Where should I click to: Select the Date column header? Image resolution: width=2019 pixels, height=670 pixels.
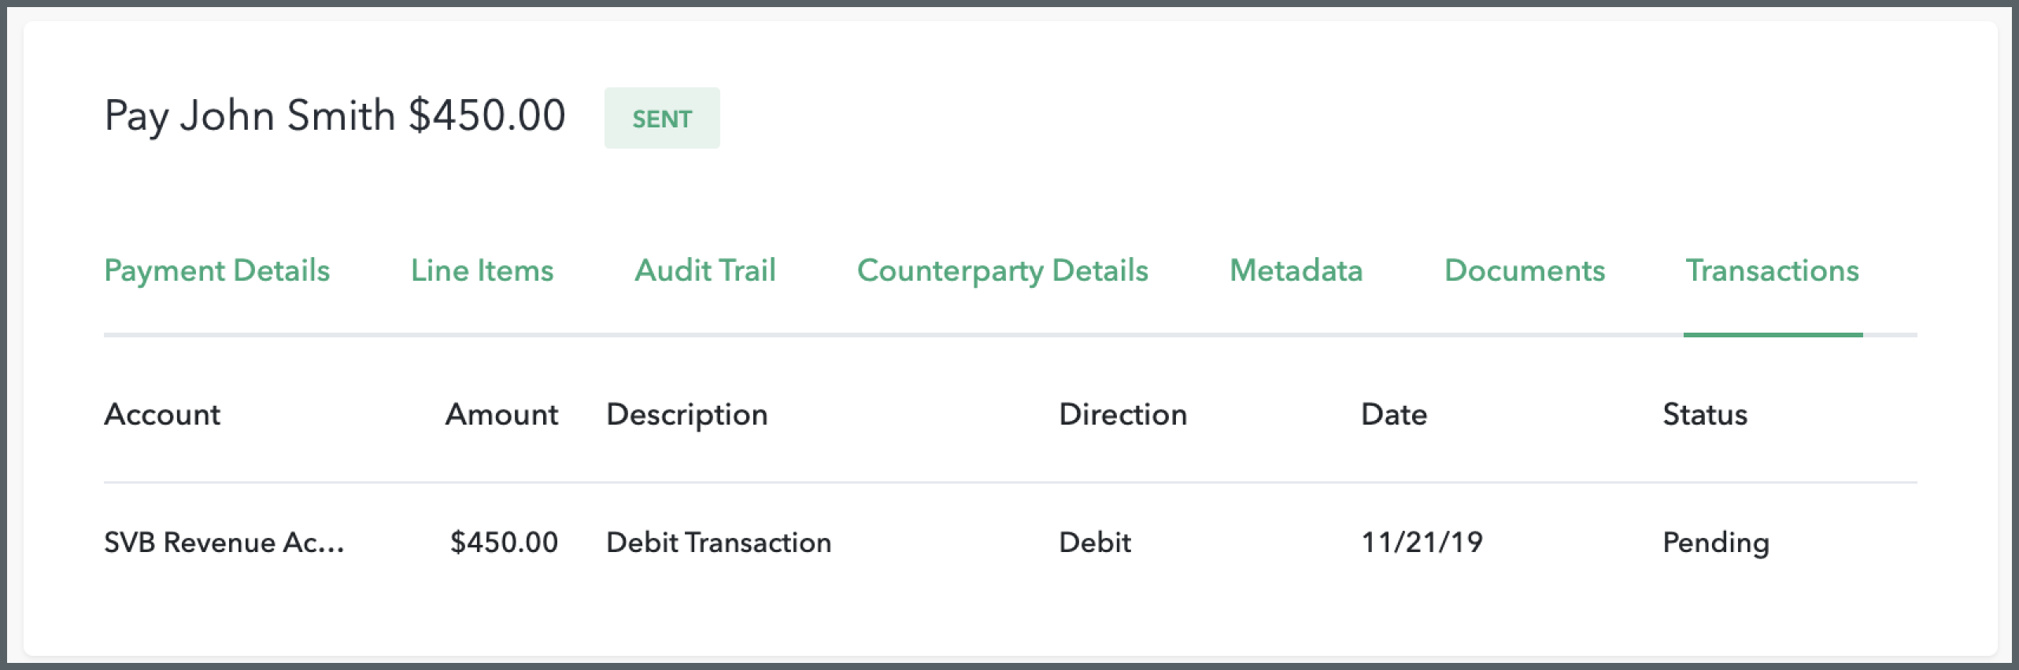[1393, 414]
